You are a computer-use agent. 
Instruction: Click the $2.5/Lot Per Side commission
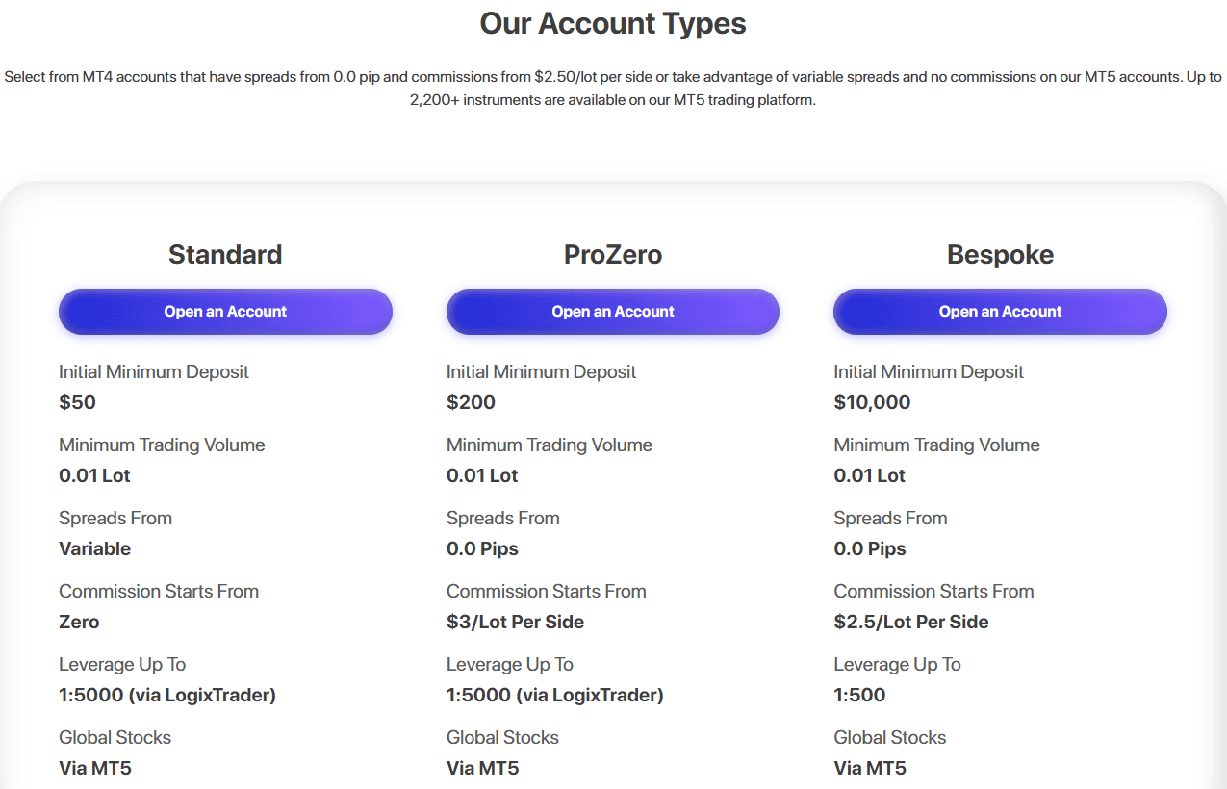910,622
